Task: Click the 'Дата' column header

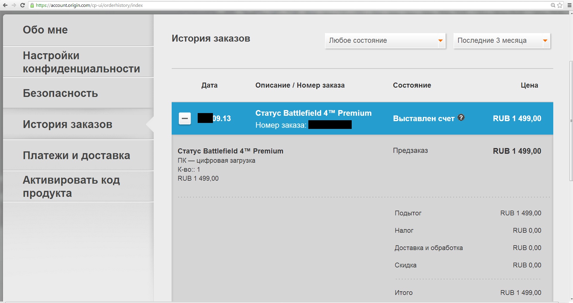Action: [x=209, y=85]
